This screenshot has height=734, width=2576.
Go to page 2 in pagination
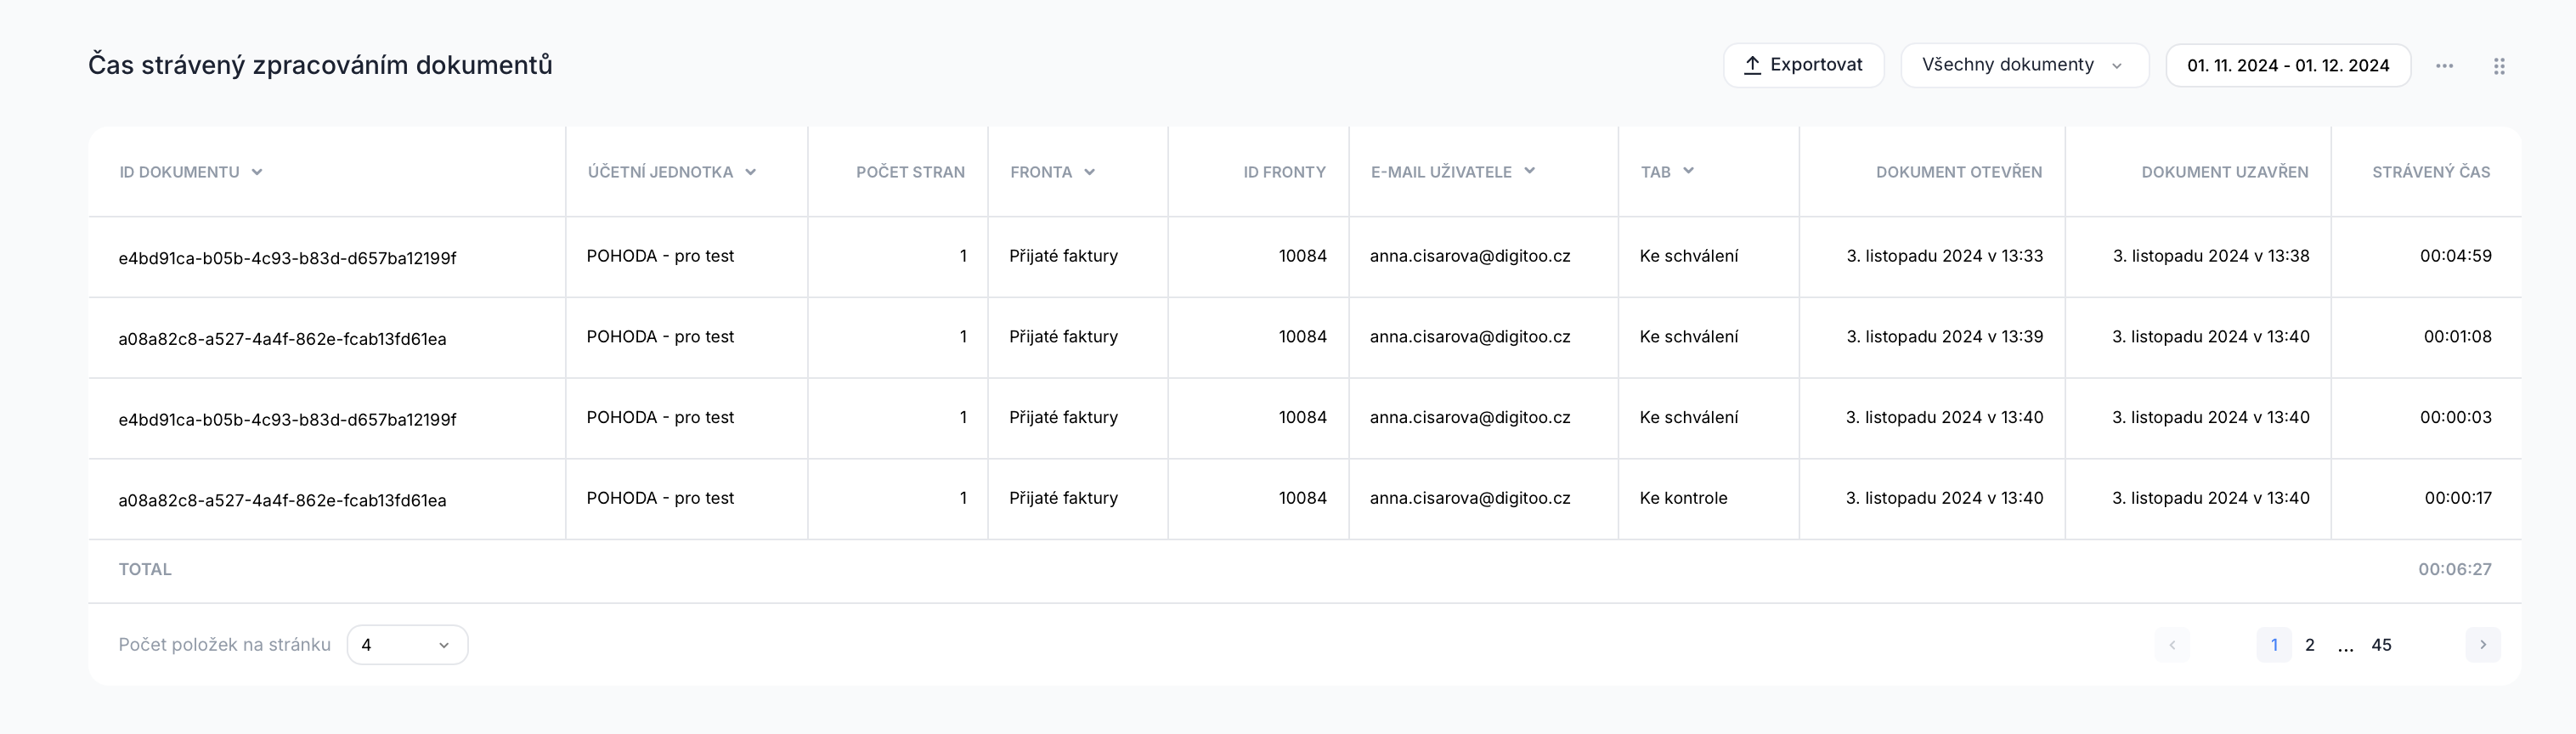tap(2310, 645)
